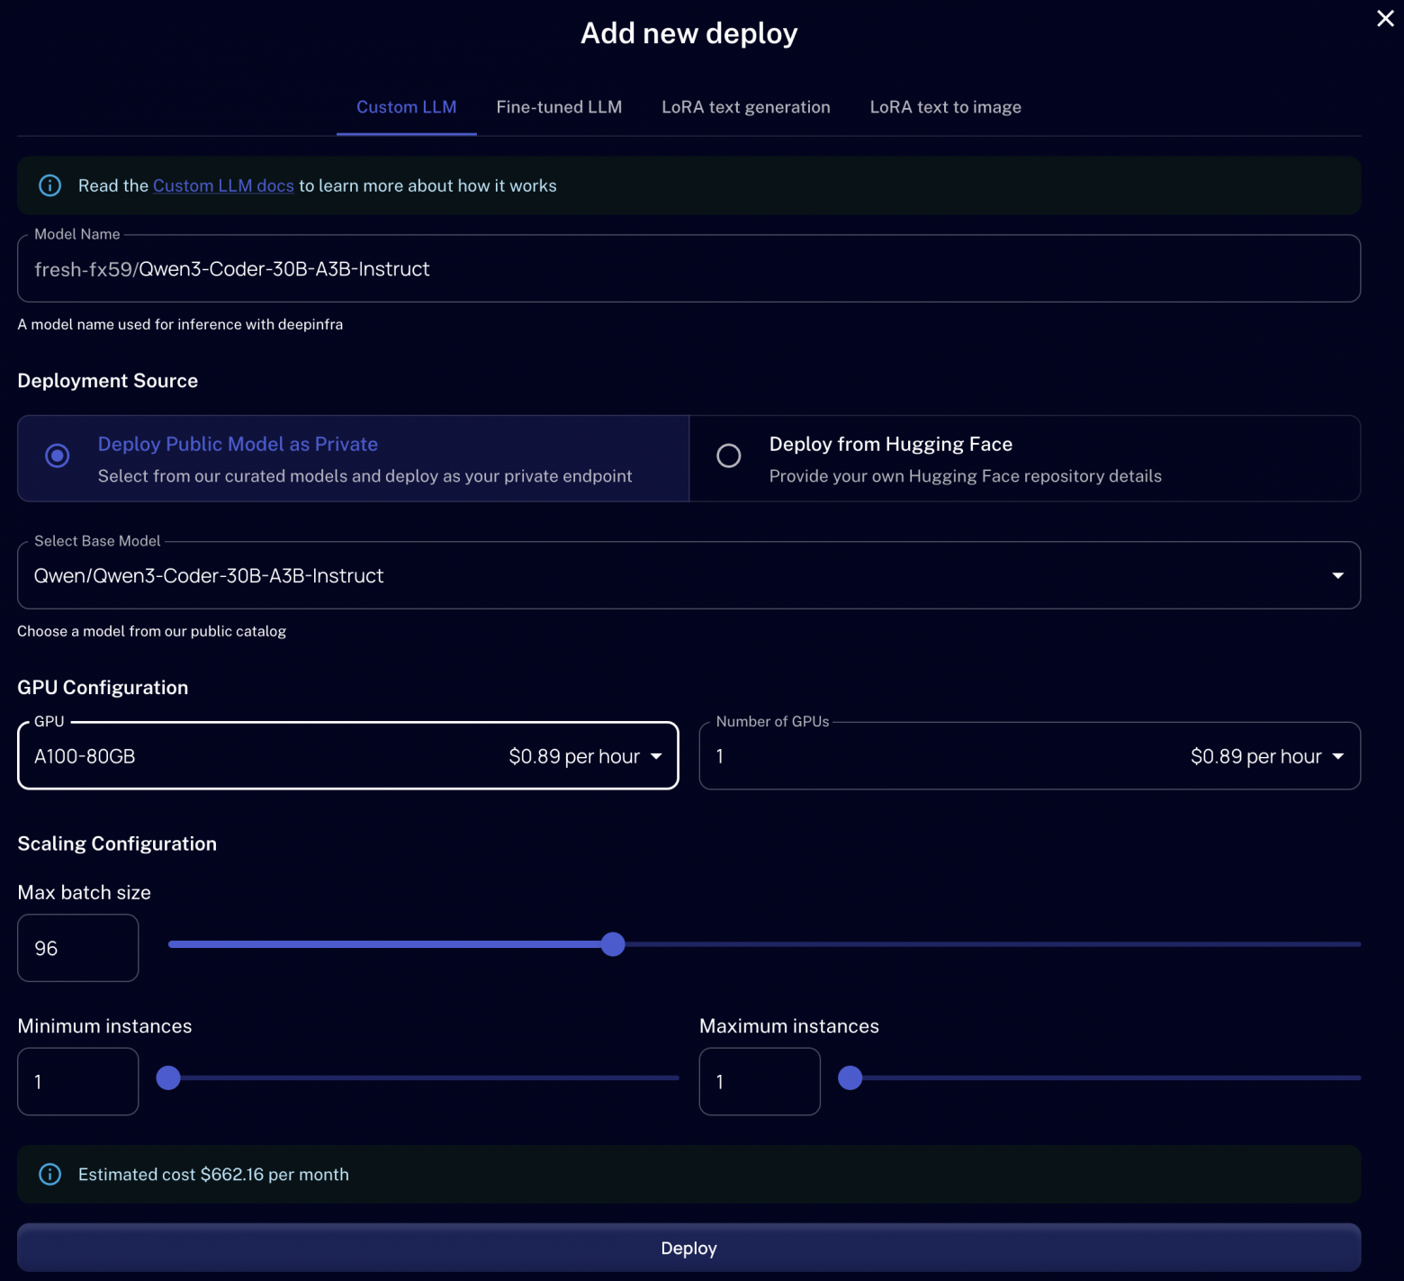Focus the Model Name text field
1404x1281 pixels.
click(x=688, y=269)
